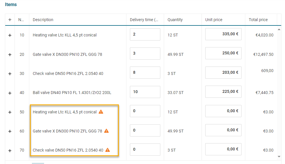The height and width of the screenshot is (164, 285).
Task: Click unit price field for item 70
Action: (x=223, y=149)
